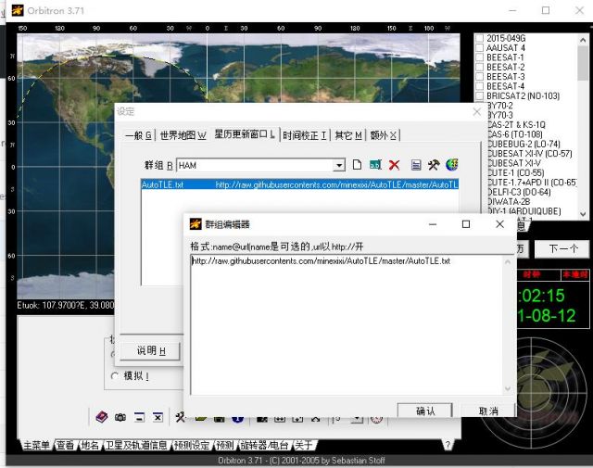Viewport: 593px width, 468px height.
Task: Enable the BEESAT-2 satellite checkbox
Action: [480, 67]
